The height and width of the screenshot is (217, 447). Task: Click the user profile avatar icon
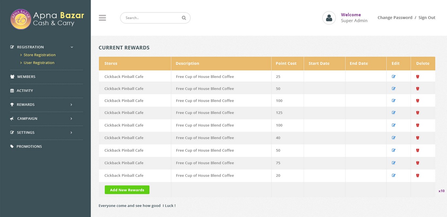point(329,18)
